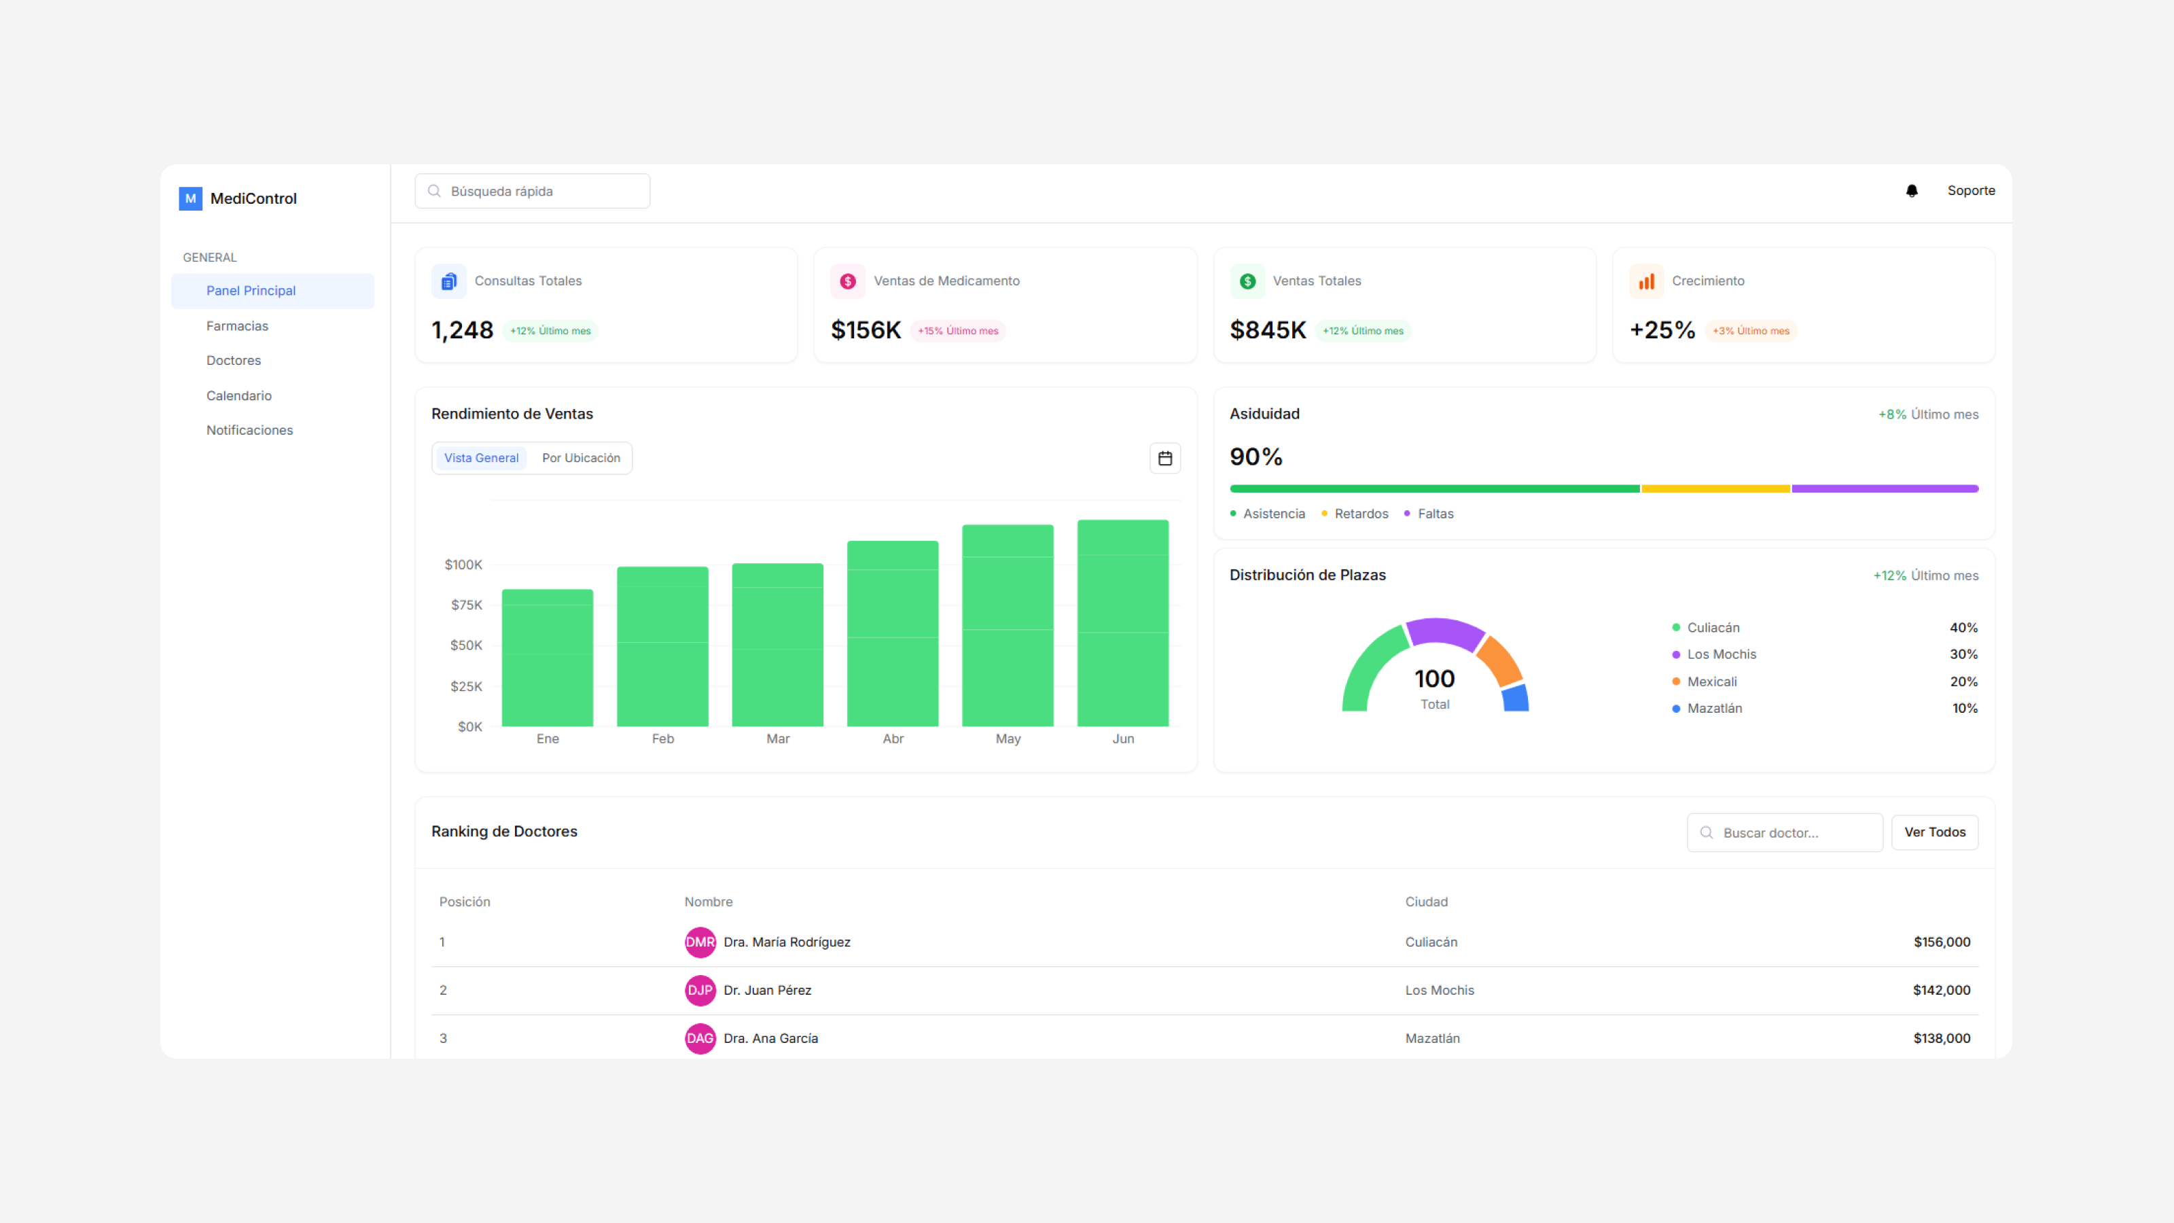Click the green Asistencia segment of the bar
Image resolution: width=2174 pixels, height=1223 pixels.
[1435, 489]
